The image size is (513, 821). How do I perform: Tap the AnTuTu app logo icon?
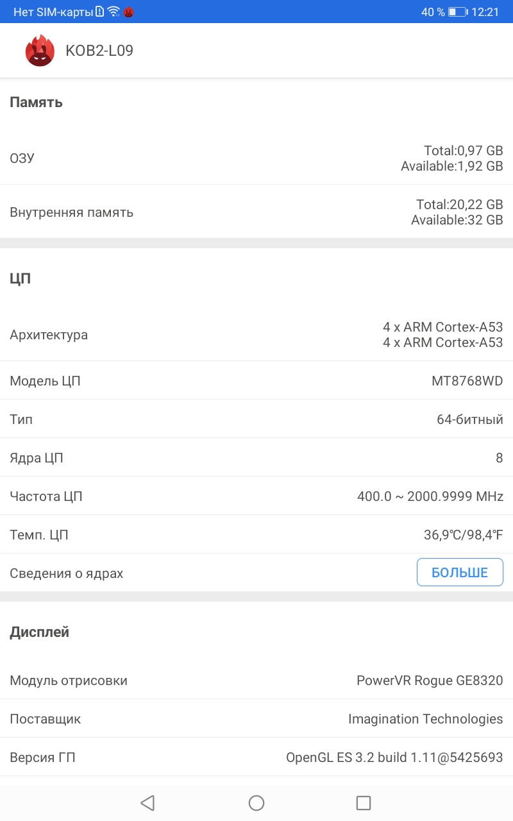pos(40,51)
